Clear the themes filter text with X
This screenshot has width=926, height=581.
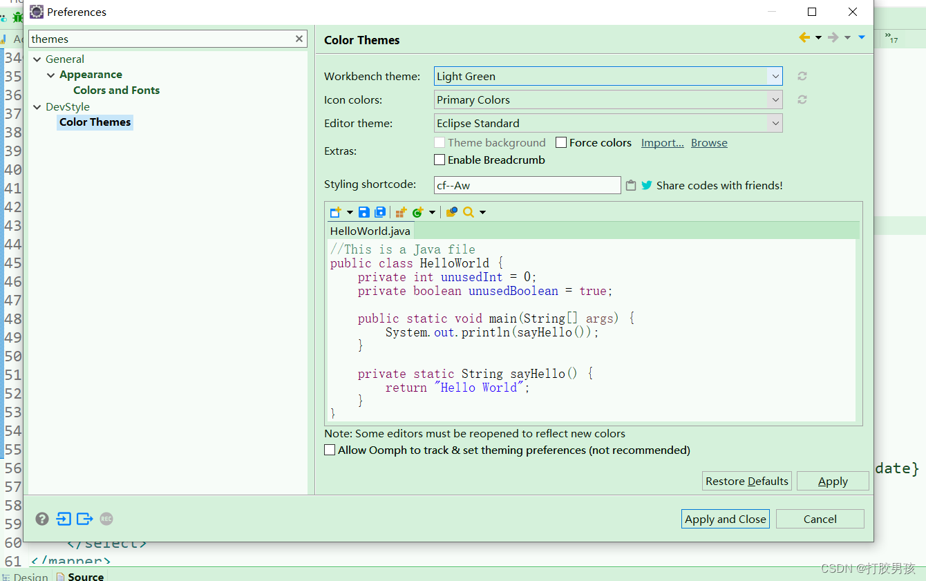(x=299, y=39)
